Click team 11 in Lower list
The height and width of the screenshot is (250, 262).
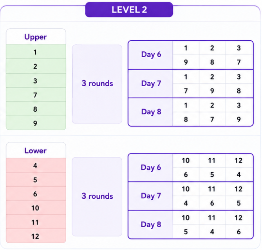36,222
